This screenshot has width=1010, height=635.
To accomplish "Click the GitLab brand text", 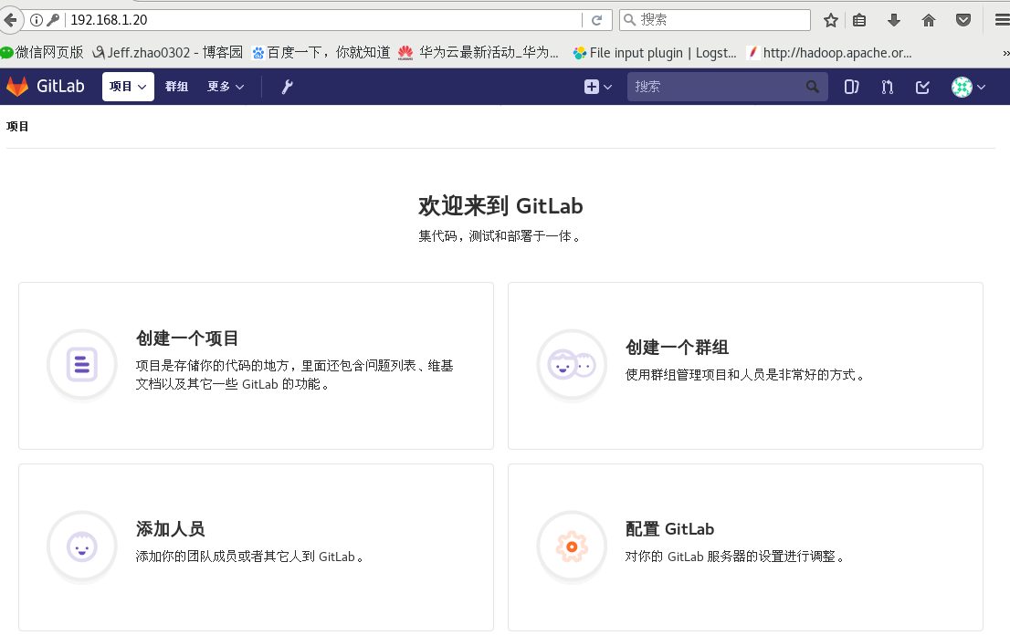I will click(x=60, y=86).
